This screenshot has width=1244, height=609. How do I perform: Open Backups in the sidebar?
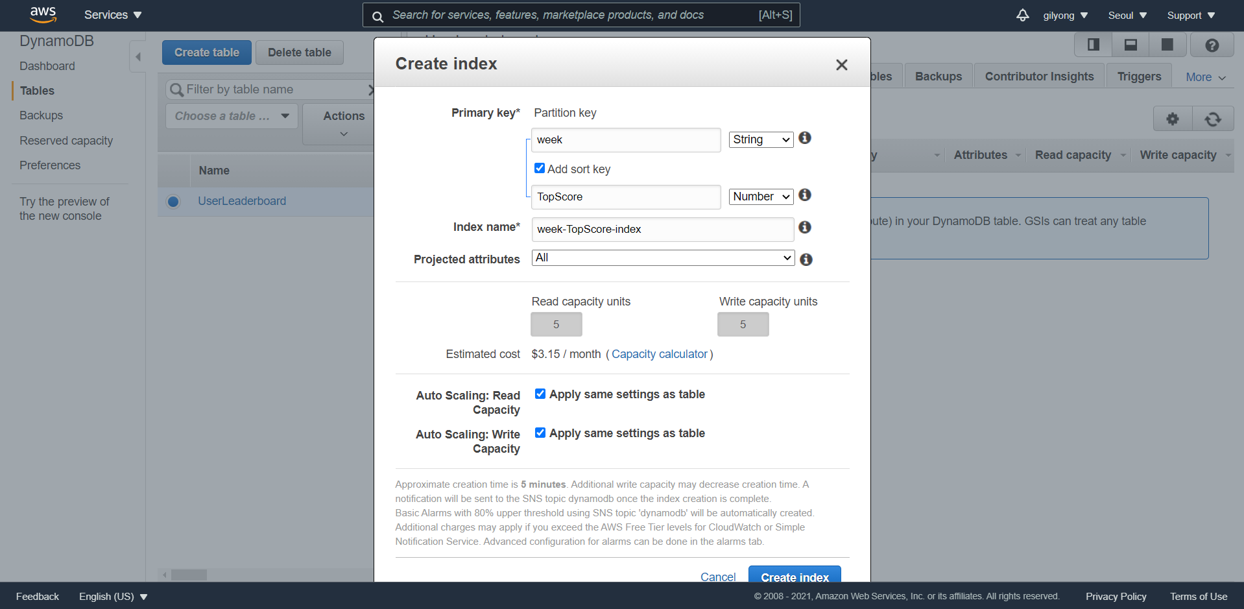[x=41, y=115]
